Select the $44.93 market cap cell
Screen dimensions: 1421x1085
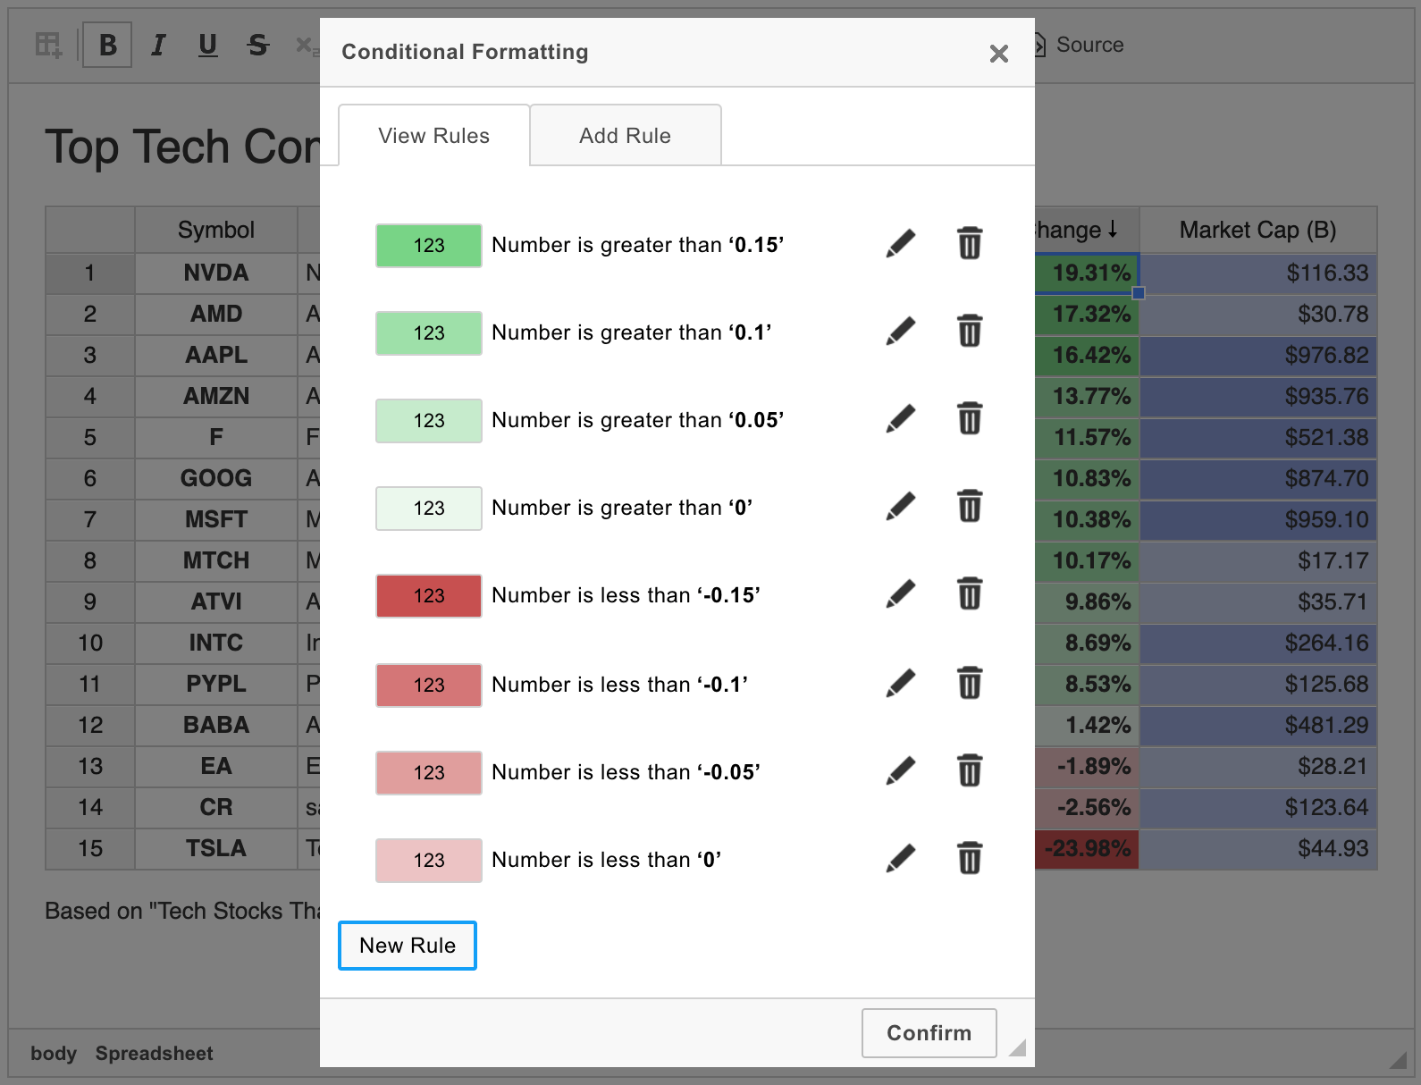(1258, 848)
